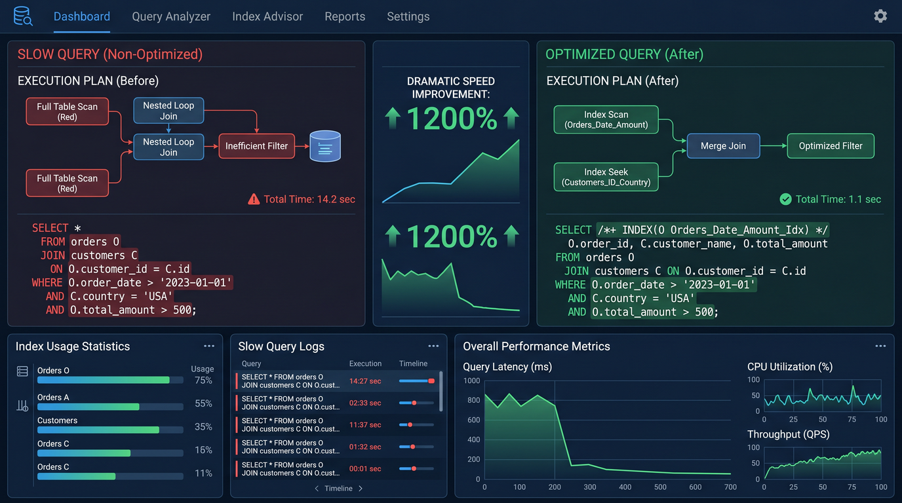Viewport: 902px width, 503px height.
Task: Click the highlighted O.order_date condition in slow query
Action: pyautogui.click(x=151, y=282)
